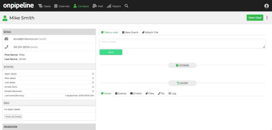
Task: Go to Deals in top navigation
Action: click(44, 6)
